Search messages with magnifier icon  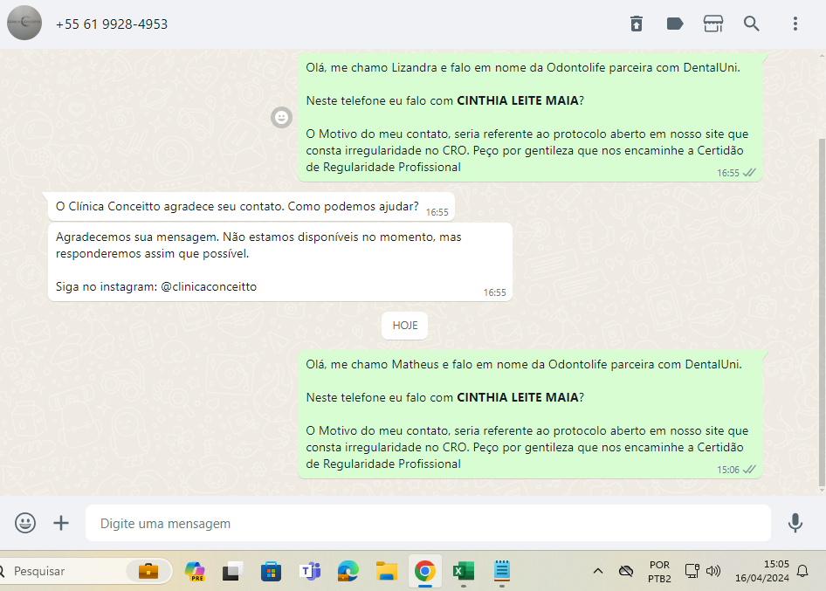[x=751, y=24]
